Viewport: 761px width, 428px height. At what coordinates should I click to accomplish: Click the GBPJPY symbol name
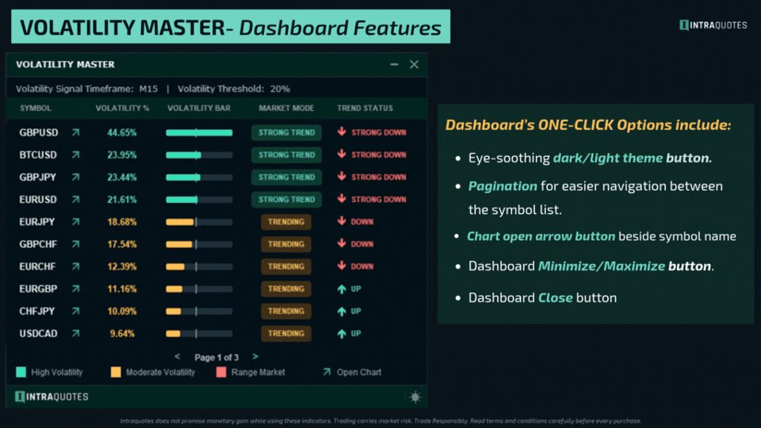tap(37, 177)
